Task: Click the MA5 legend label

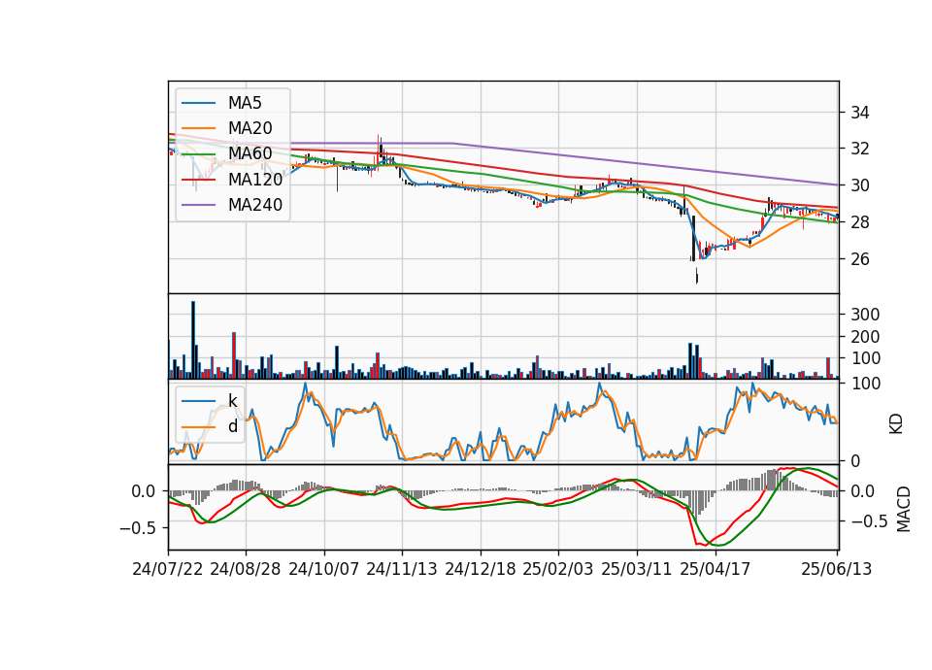Action: [x=245, y=103]
